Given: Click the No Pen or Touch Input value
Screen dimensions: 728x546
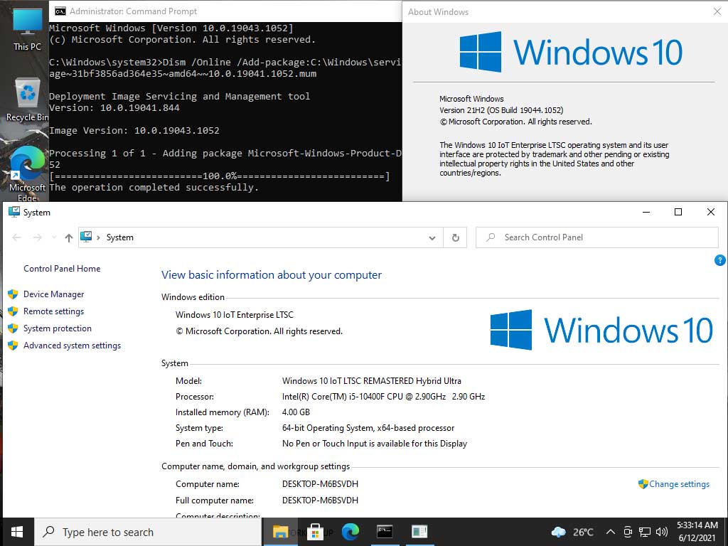Looking at the screenshot, I should coord(375,444).
